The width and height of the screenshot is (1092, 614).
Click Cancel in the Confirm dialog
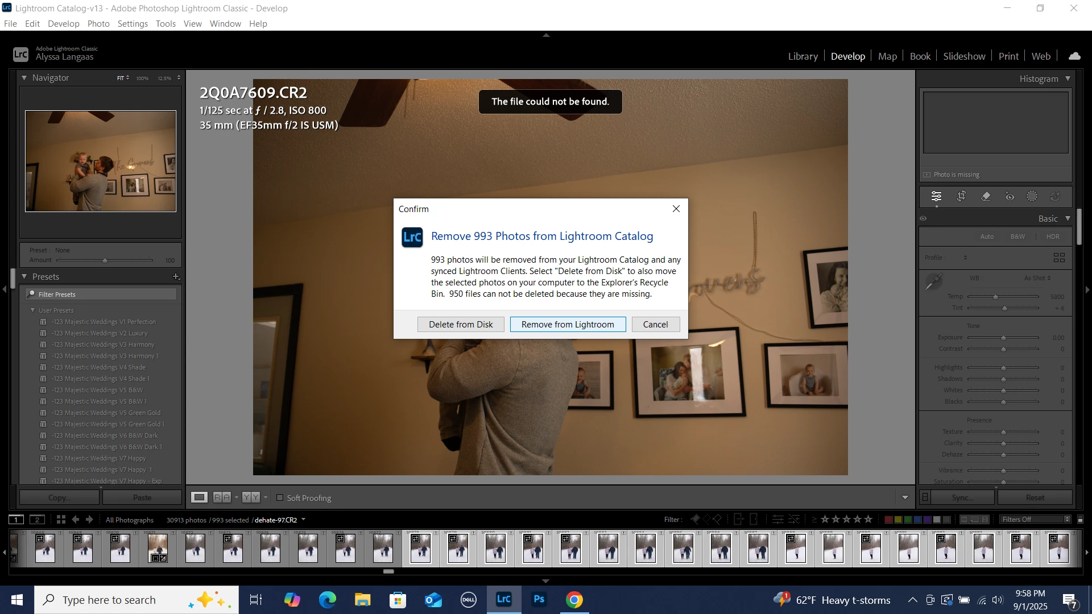655,325
